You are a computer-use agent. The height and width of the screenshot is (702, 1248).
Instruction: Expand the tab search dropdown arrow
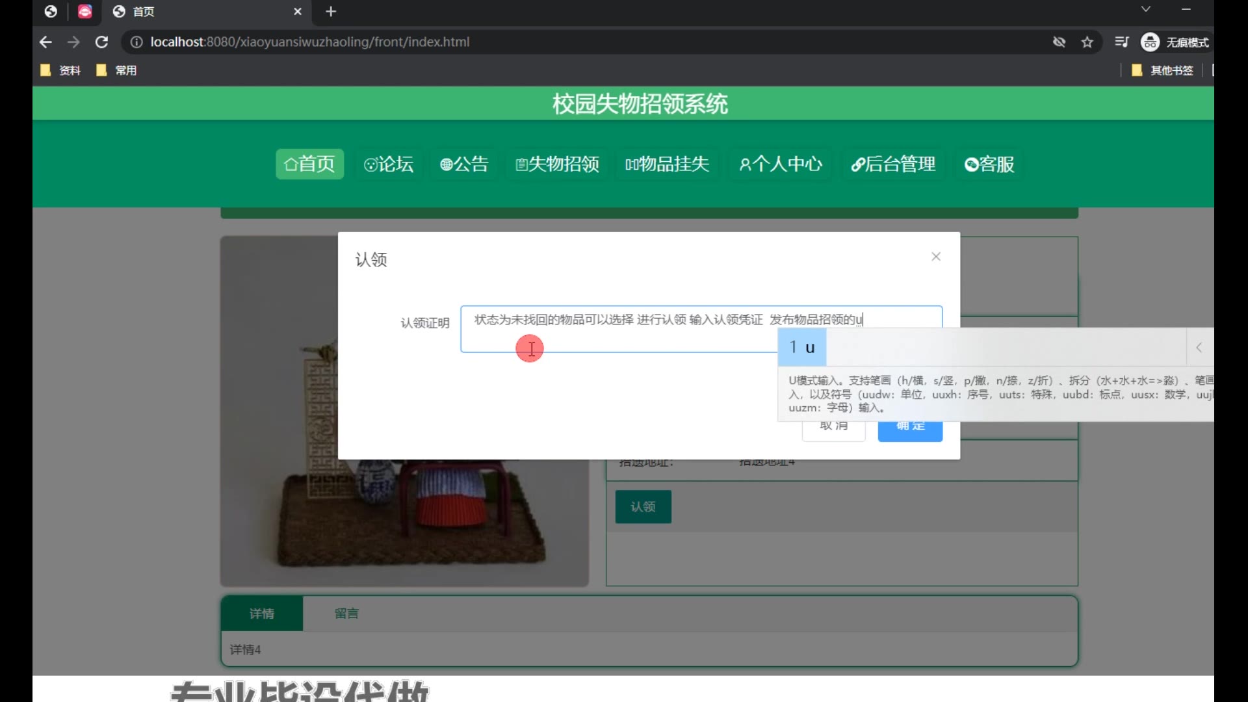click(1146, 9)
